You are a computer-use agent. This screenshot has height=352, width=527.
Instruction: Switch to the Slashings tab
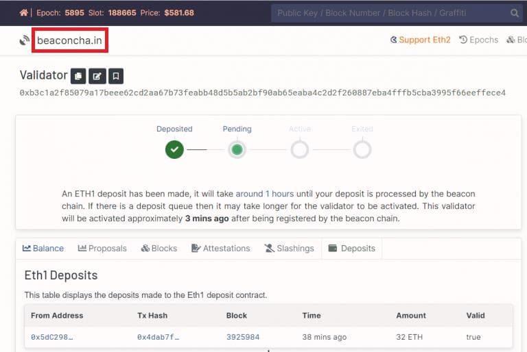point(289,249)
